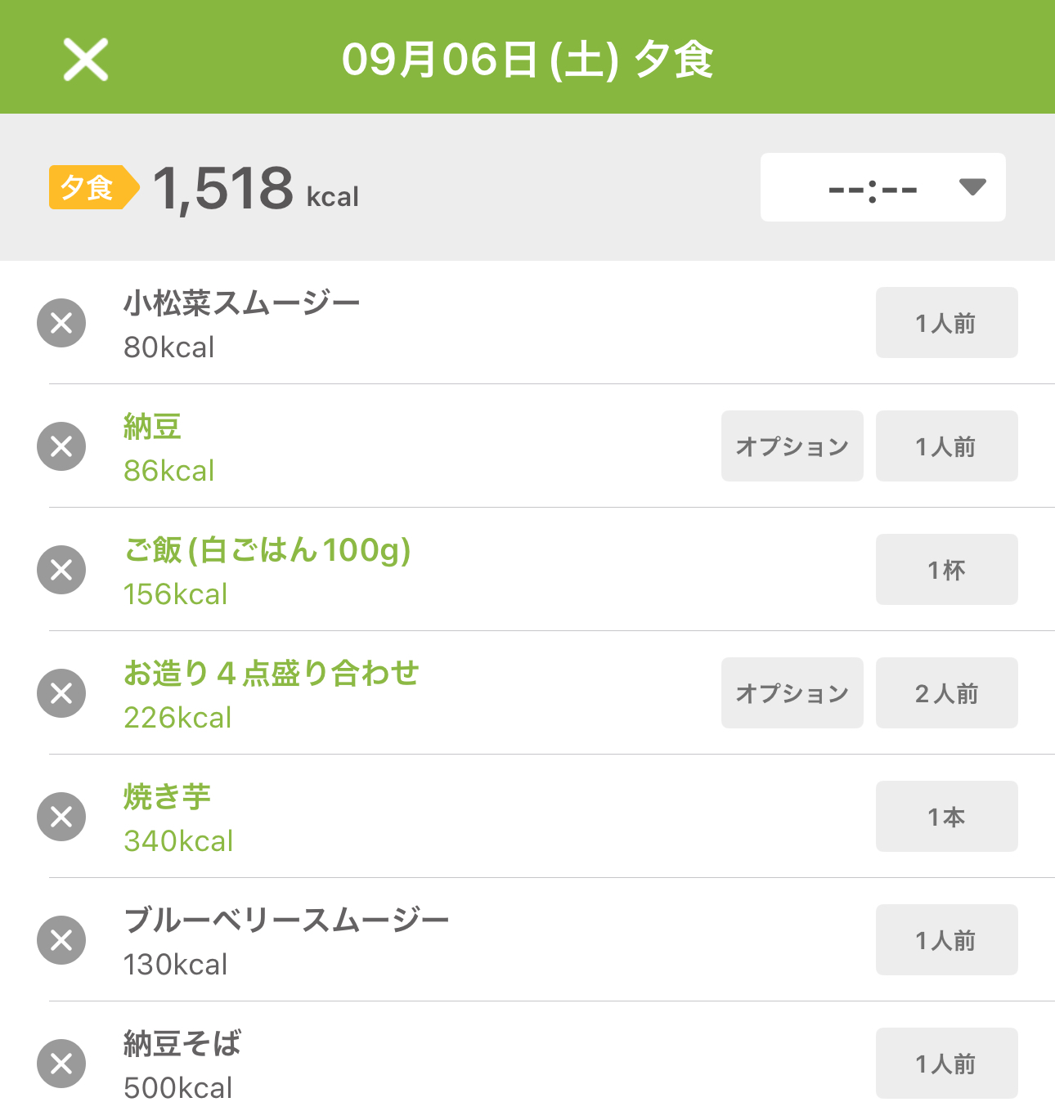Screen dimensions: 1055x1120
Task: Delete お造り4点盛り合わせ entry
Action: point(61,693)
